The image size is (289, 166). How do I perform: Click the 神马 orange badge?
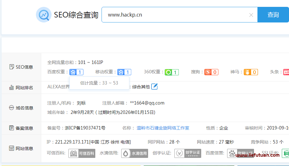tap(251, 72)
